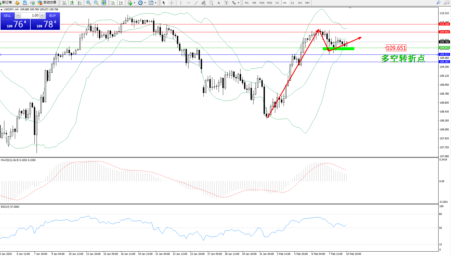Click the zoom in magnifier icon

coord(88,3)
